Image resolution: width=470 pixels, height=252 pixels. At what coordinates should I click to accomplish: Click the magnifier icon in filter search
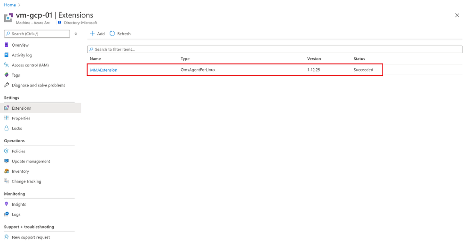pos(91,49)
